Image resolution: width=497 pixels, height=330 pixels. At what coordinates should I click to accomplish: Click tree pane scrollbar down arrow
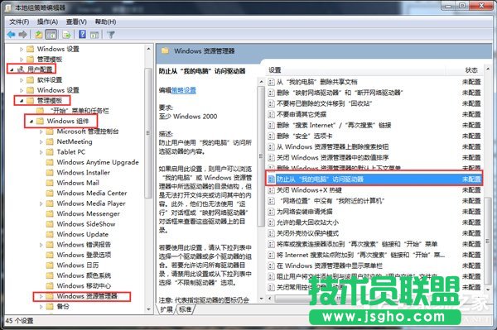[x=148, y=309]
